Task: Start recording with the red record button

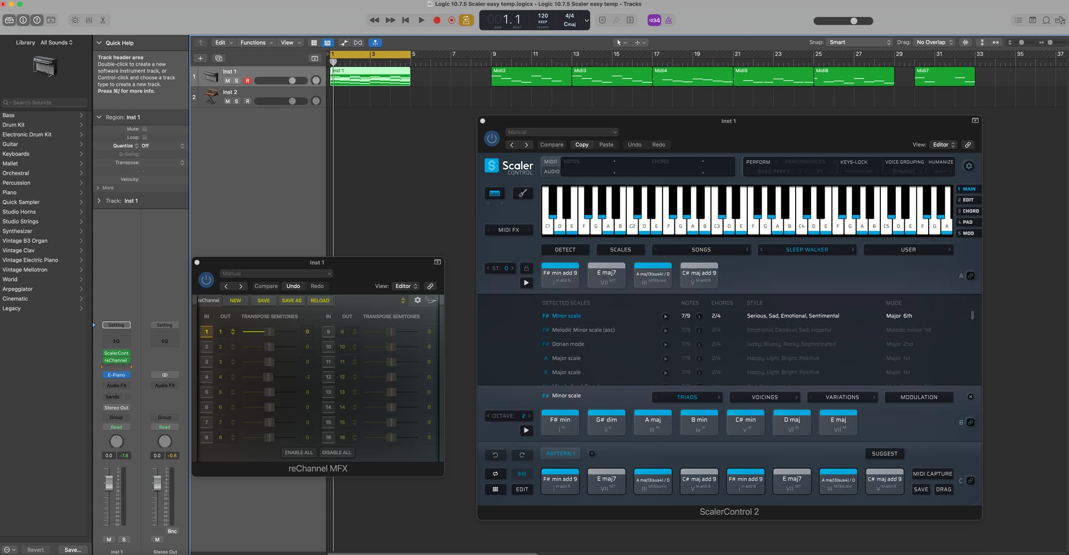Action: tap(437, 20)
